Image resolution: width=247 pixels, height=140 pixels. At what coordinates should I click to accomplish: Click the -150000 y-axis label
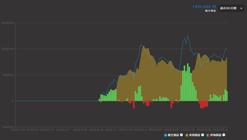[8, 127]
